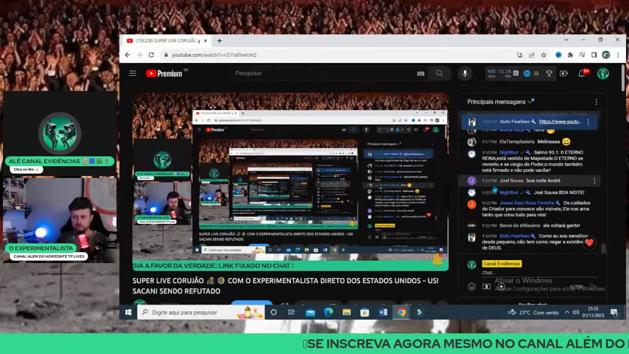
Task: Close the SUPER LIVE CORUJÃO tab
Action: point(205,40)
